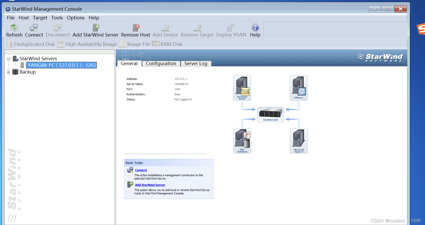Close the StarWind Management Console window
Screen dimensions: 425x225
click(400, 9)
